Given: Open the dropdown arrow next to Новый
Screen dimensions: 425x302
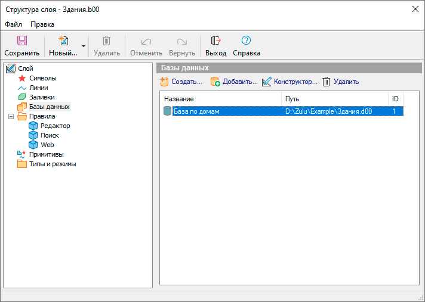Looking at the screenshot, I should 84,46.
